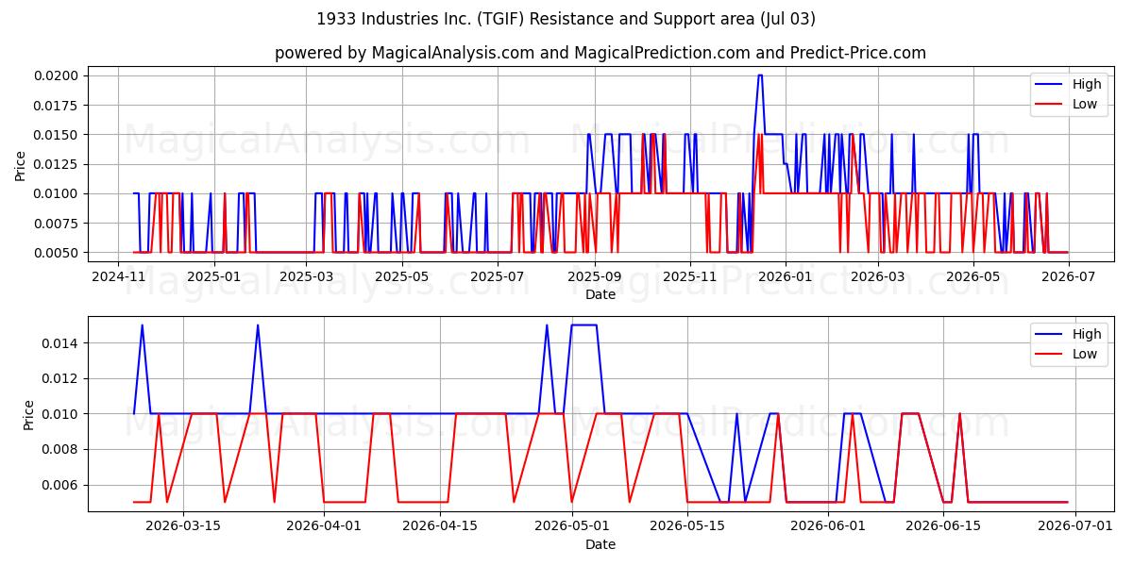The height and width of the screenshot is (566, 1133).
Task: Click the bottom chart x-axis label '2026-07-01'
Action: (x=1076, y=527)
